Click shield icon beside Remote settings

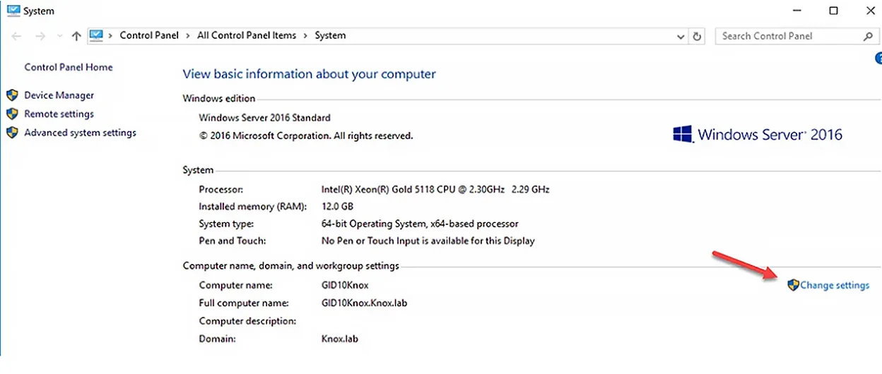pos(12,114)
